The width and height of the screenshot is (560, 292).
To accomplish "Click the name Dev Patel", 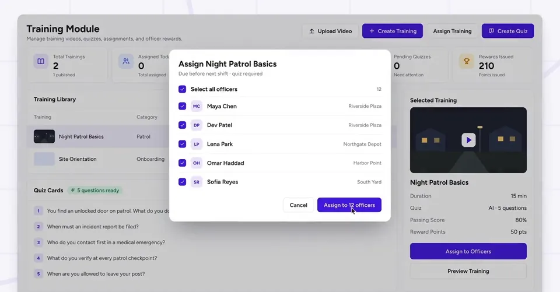I will point(220,125).
